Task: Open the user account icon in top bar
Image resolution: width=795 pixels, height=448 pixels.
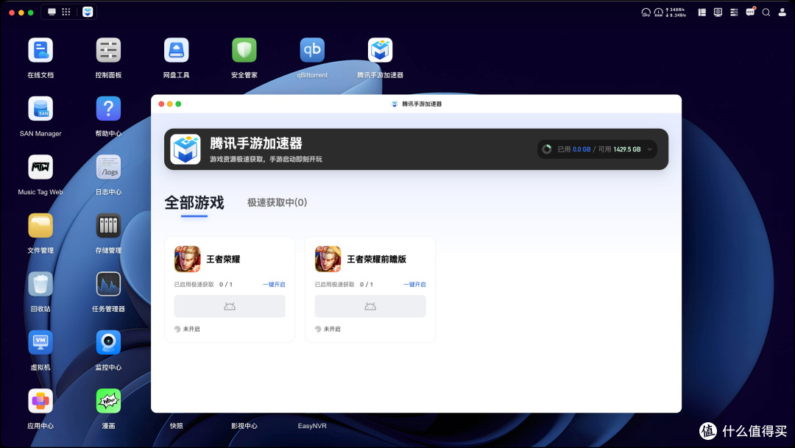Action: point(782,13)
